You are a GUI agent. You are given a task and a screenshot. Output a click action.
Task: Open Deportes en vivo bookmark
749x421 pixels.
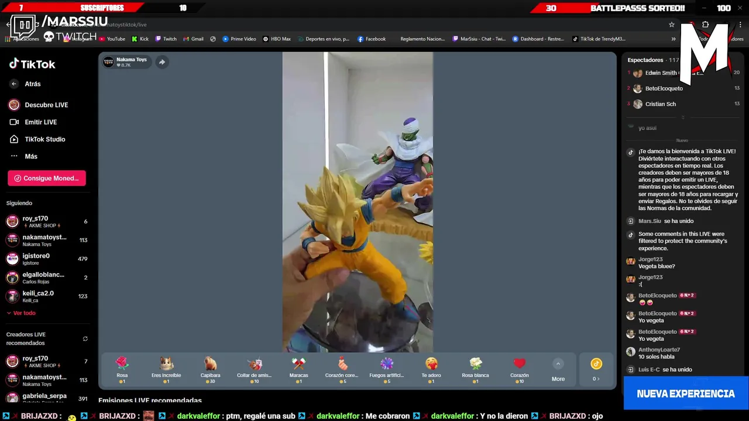(x=323, y=39)
